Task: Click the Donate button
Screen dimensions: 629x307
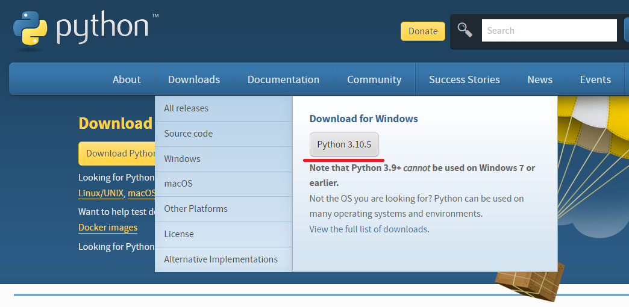Action: pos(423,31)
